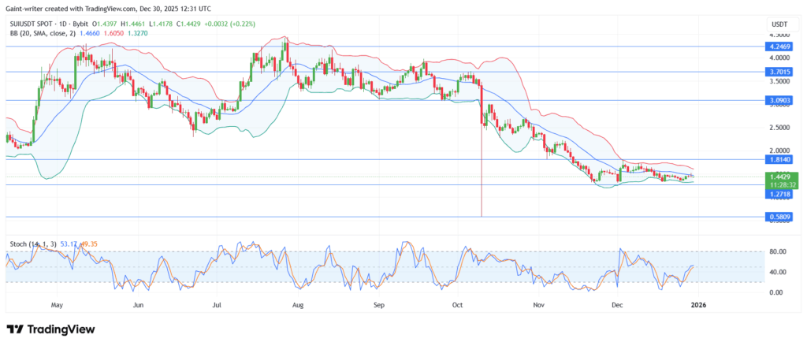The height and width of the screenshot is (346, 807).
Task: Click the BB basis value 1.4660
Action: [90, 32]
